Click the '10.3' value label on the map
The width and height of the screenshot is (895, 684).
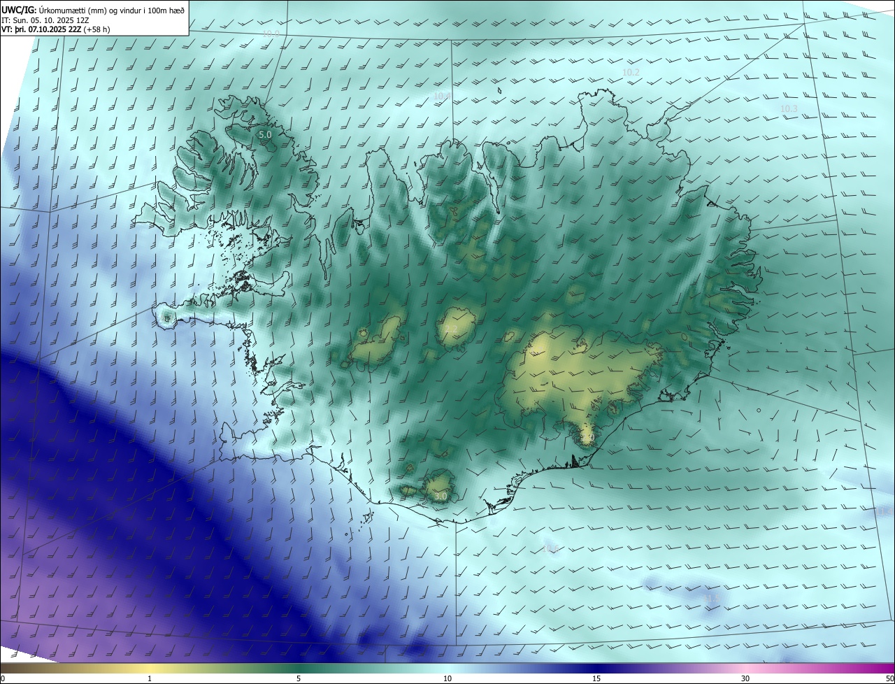tap(789, 108)
